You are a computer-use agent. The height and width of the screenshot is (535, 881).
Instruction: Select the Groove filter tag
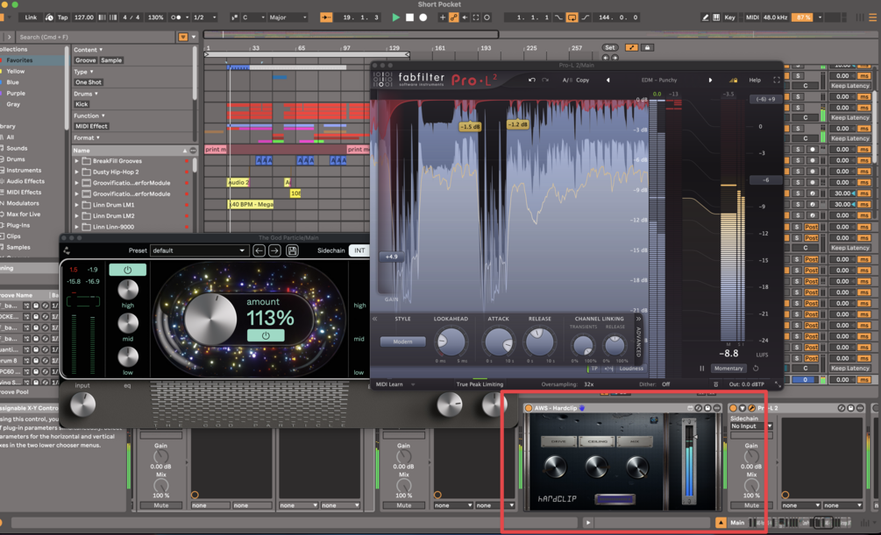[x=85, y=60]
